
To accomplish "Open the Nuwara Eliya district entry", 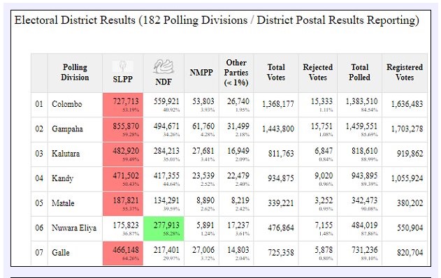I will tap(74, 228).
